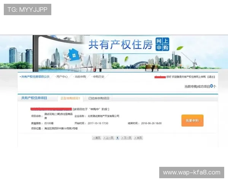Viewport: 228px width, 182px height.
Task: Click the 约100套 housing count value
Action: pyautogui.click(x=49, y=123)
